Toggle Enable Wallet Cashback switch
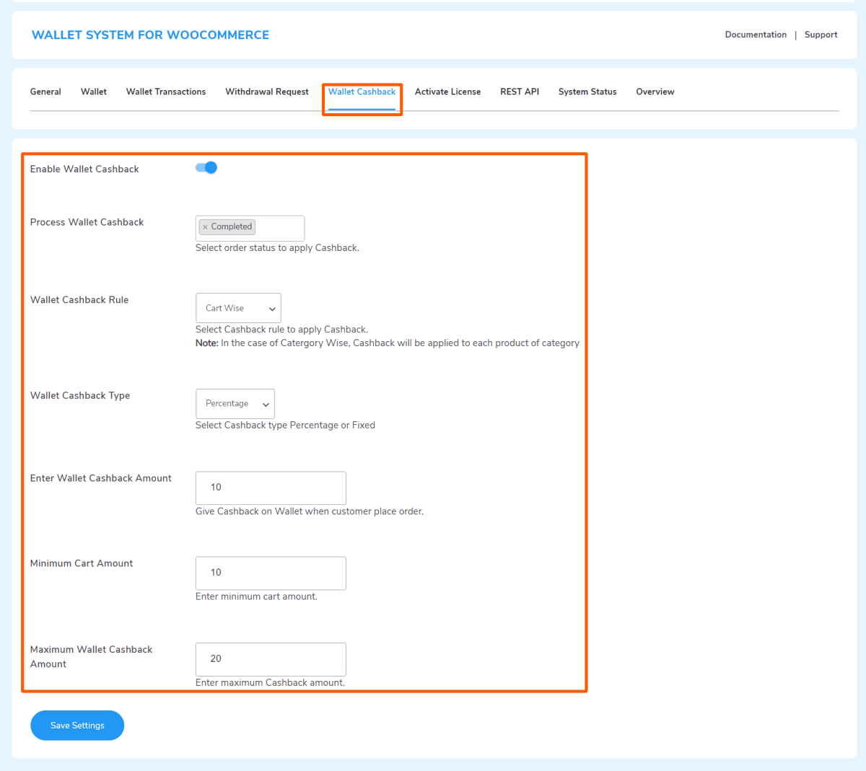Screen dimensions: 866x771 206,168
